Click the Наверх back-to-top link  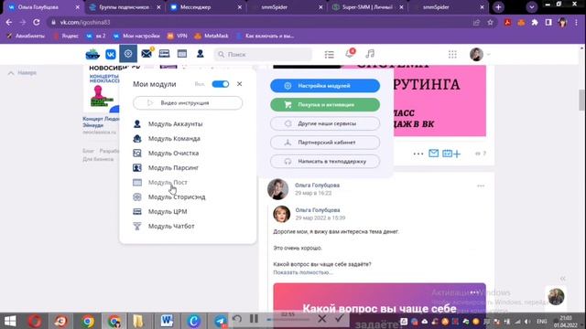(23, 73)
